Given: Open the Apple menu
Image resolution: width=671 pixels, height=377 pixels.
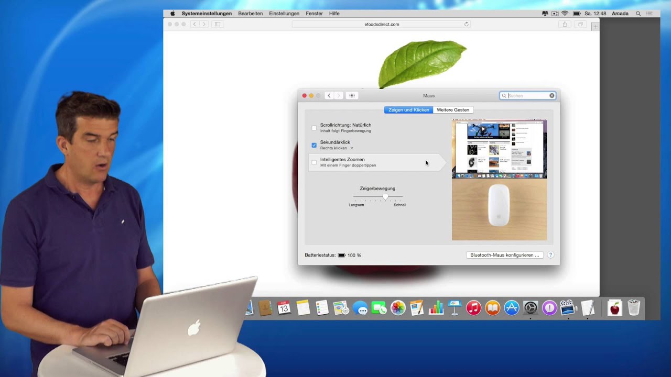Looking at the screenshot, I should (x=172, y=14).
